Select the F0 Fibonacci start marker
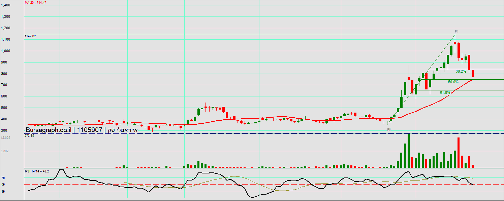 (389, 129)
